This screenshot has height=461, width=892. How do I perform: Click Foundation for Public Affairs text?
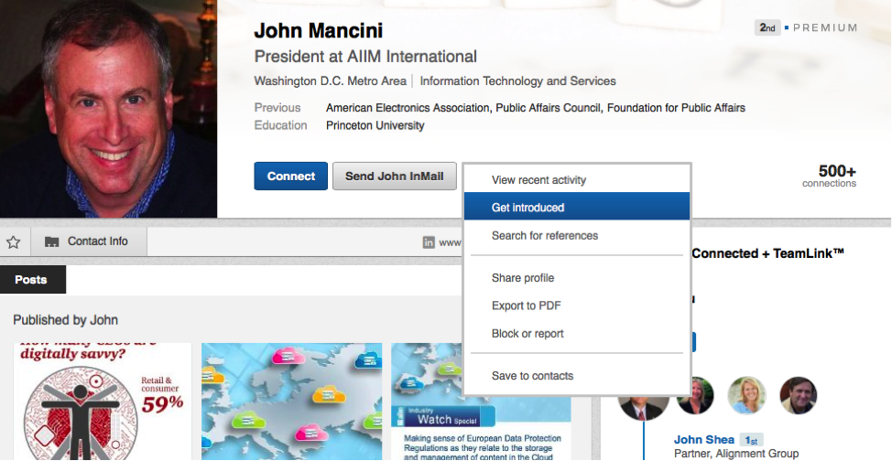pos(676,107)
